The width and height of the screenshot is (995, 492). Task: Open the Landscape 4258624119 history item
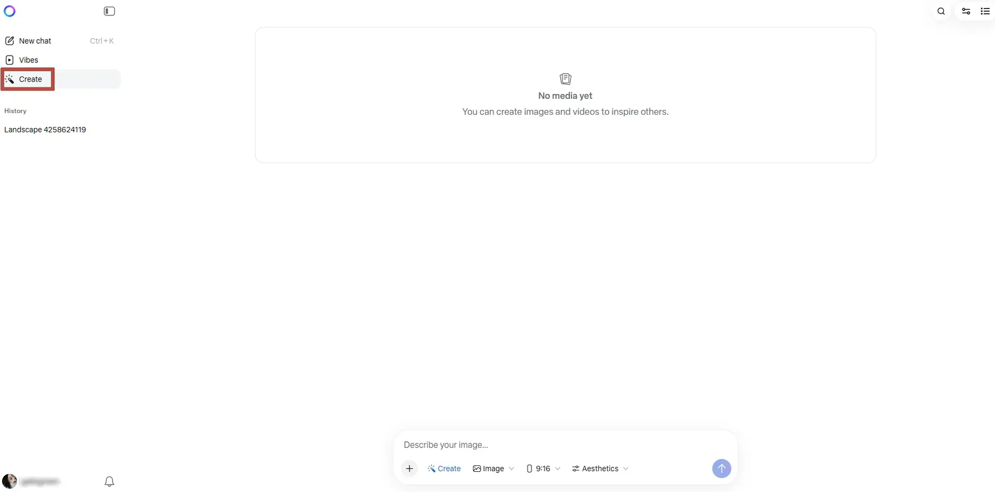(45, 130)
